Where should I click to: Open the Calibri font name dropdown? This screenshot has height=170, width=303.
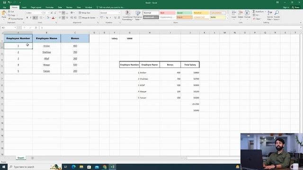pos(42,13)
